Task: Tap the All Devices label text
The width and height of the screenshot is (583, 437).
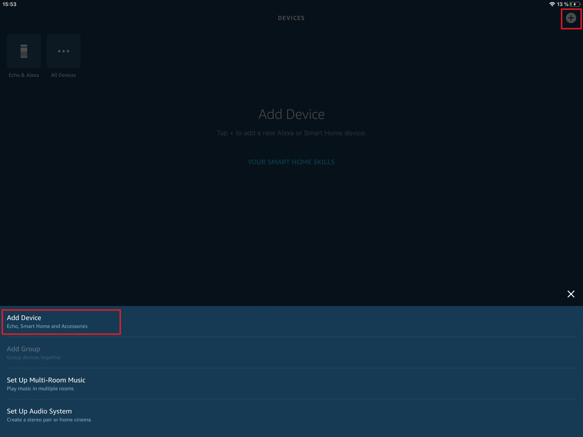Action: coord(63,75)
